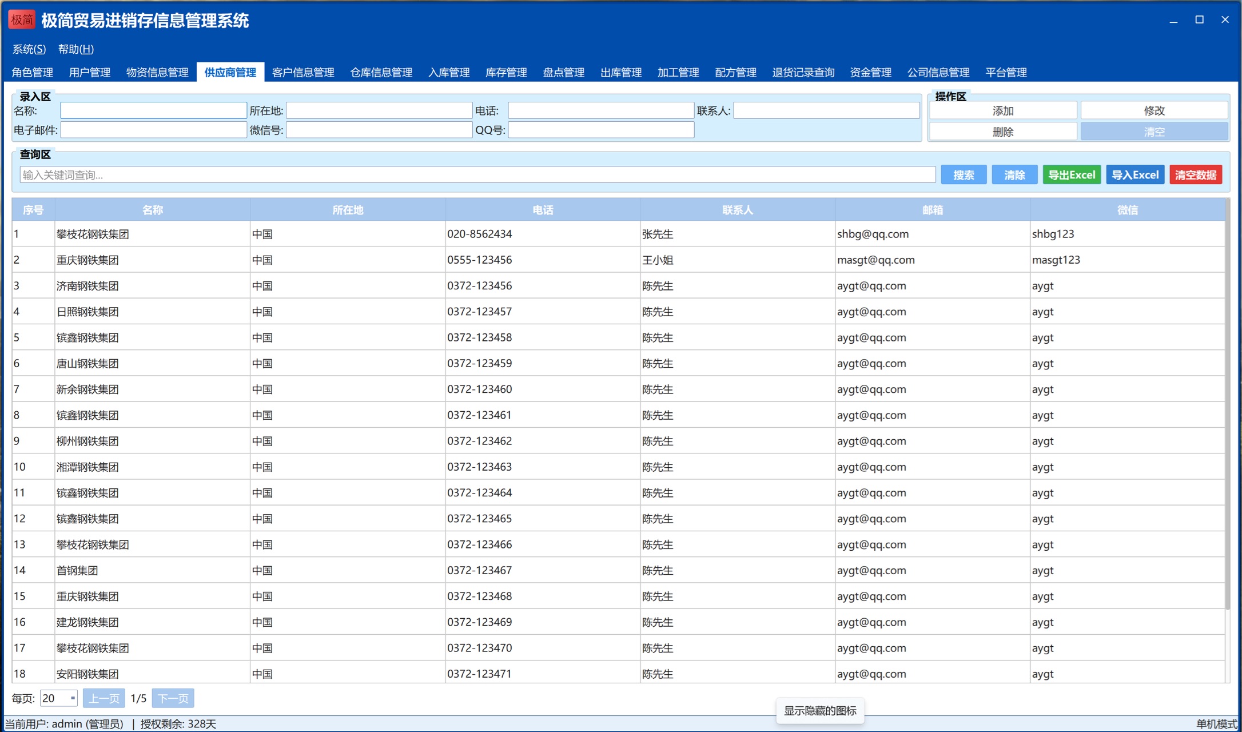This screenshot has width=1242, height=732.
Task: Select the 供应商管理 tab
Action: (230, 73)
